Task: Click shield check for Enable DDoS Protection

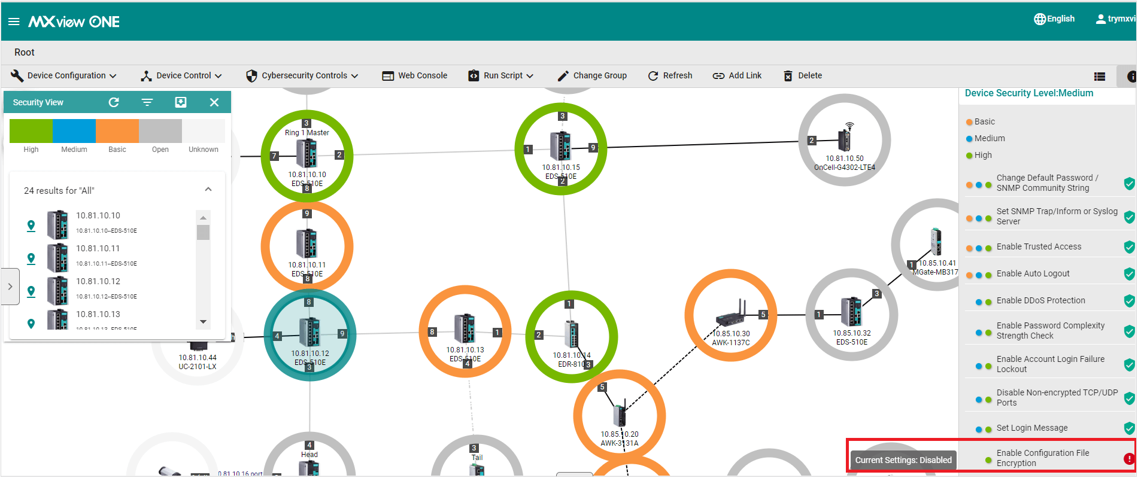Action: [x=1129, y=300]
